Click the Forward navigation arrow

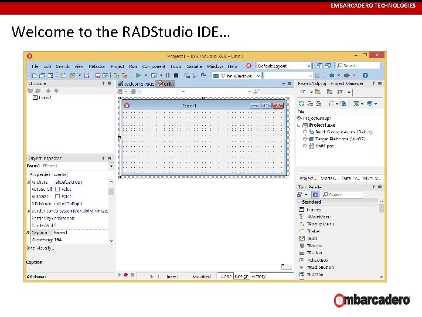(x=347, y=76)
